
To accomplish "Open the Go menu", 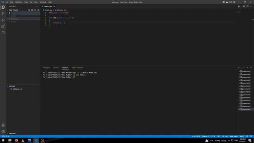I will (x=31, y=2).
